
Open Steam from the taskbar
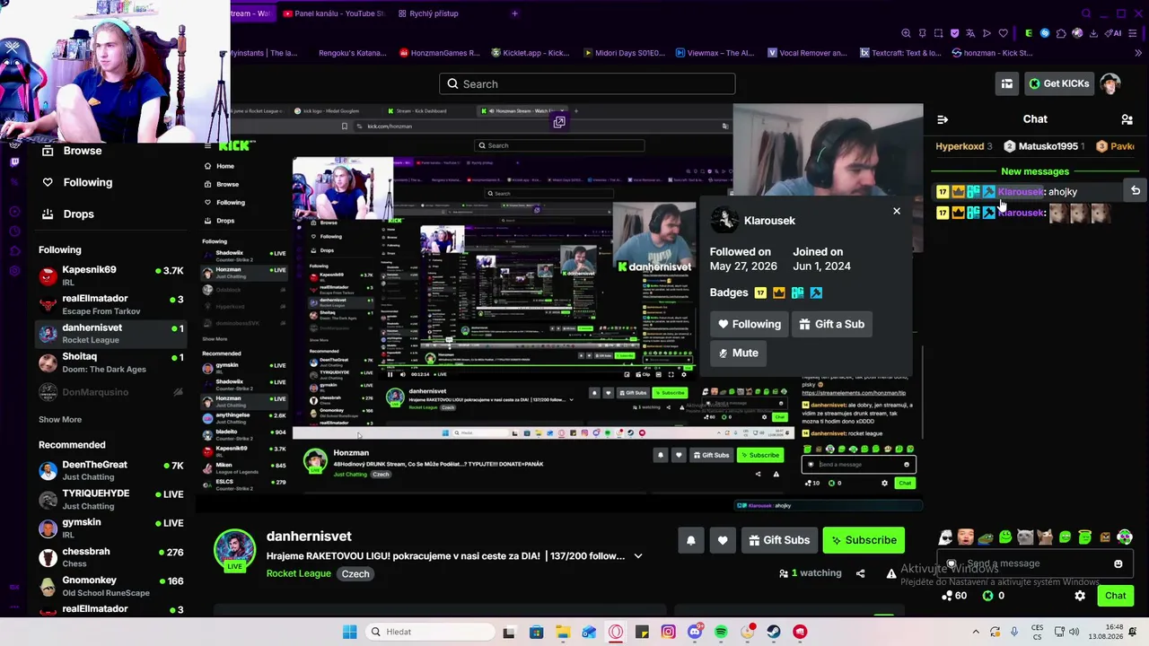[x=773, y=632]
